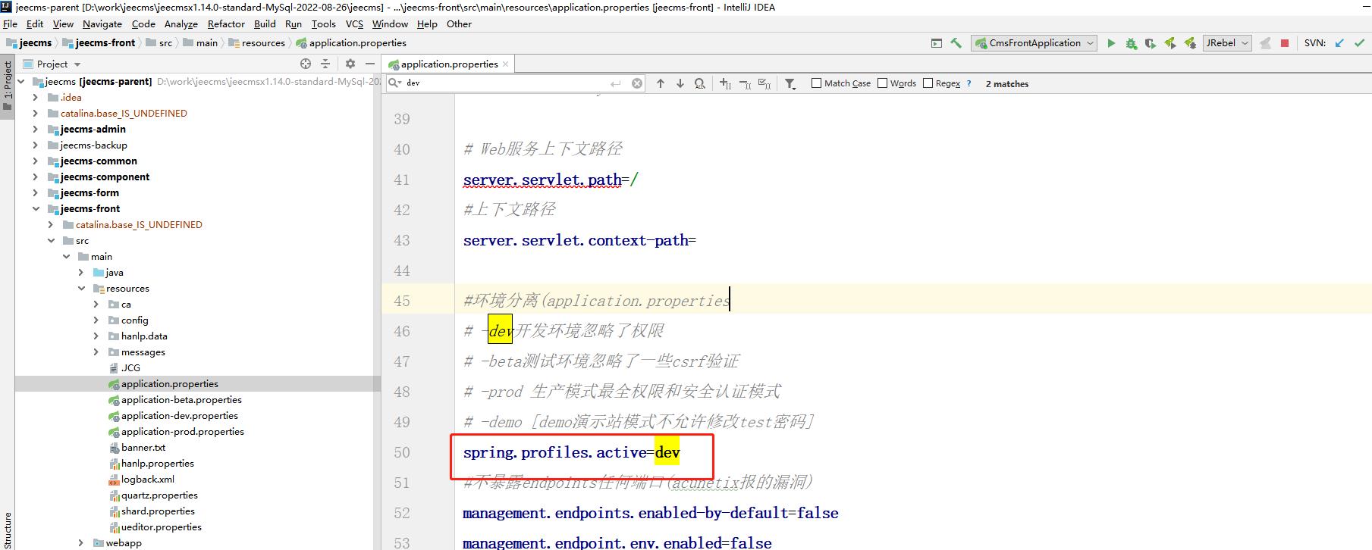The height and width of the screenshot is (550, 1372).
Task: Expand the jeecms-admin module
Action: point(35,130)
